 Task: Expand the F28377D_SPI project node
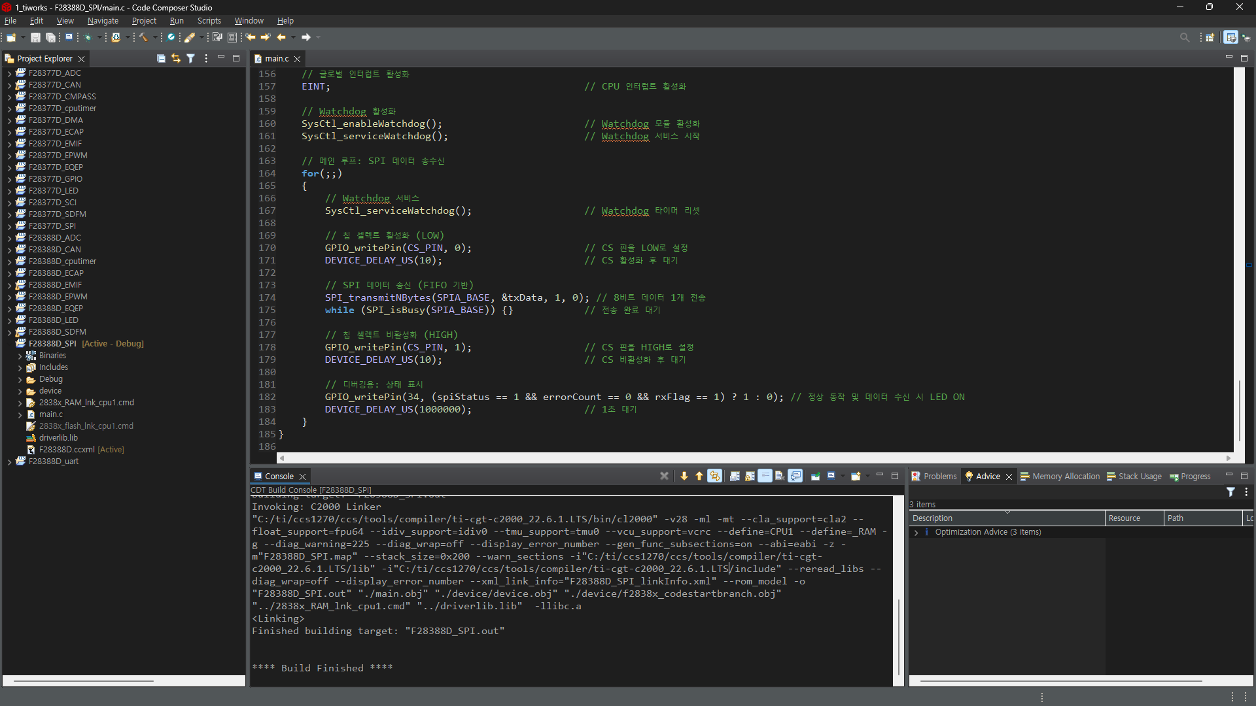pos(9,226)
